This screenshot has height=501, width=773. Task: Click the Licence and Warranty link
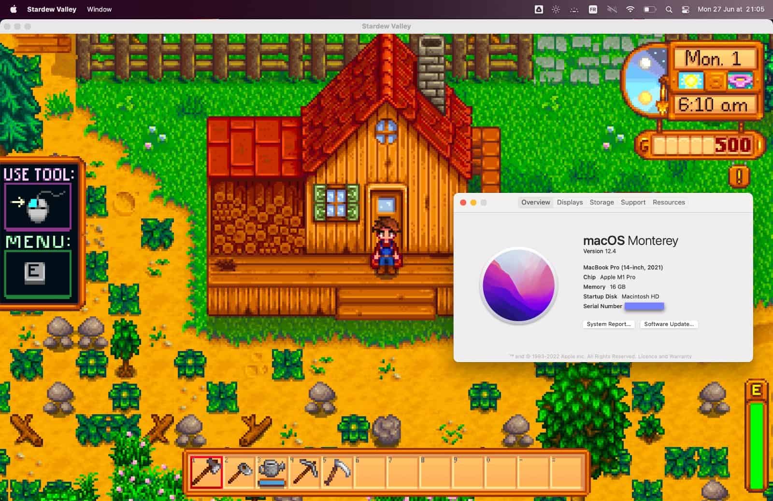click(x=665, y=356)
